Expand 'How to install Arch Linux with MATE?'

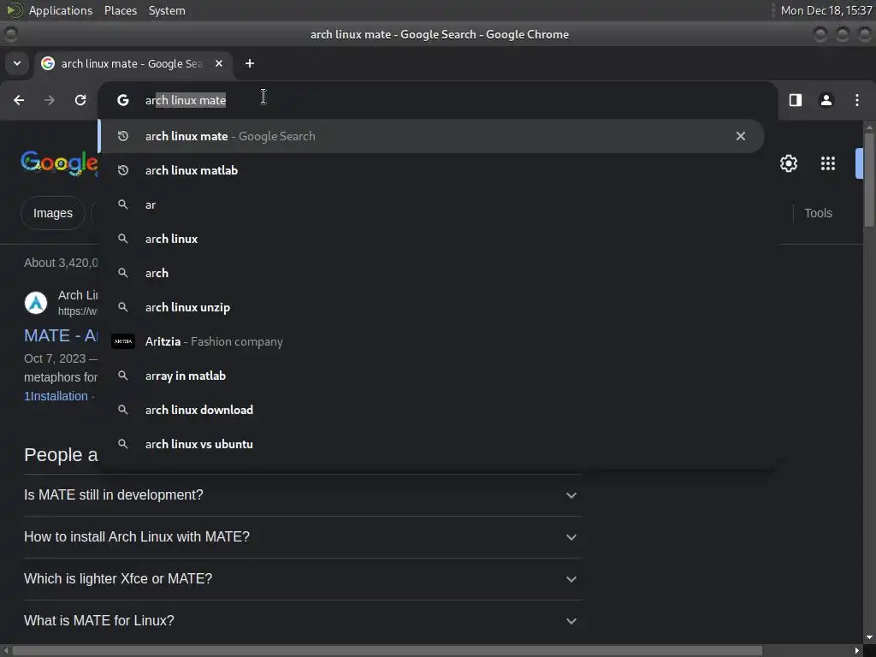coord(302,537)
